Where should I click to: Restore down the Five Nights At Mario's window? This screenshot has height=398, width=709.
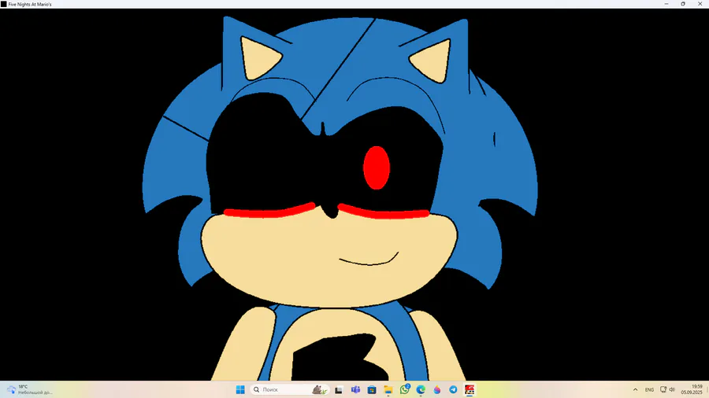click(x=683, y=4)
